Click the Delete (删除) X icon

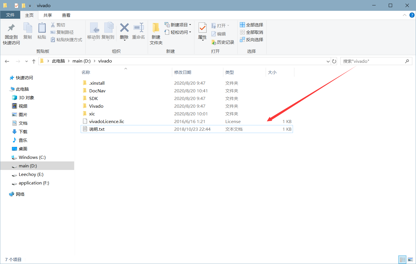[124, 28]
